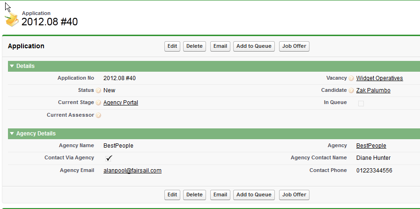Click help icon next to Status
This screenshot has width=420, height=209.
click(98, 90)
